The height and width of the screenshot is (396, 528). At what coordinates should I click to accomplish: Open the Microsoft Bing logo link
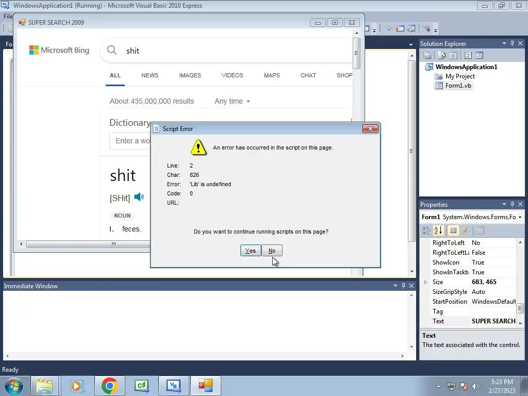[x=59, y=50]
